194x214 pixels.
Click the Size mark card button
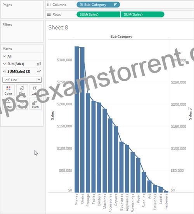(22, 90)
